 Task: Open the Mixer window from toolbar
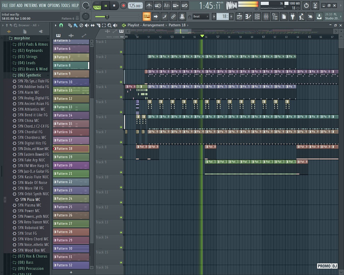pos(266,17)
